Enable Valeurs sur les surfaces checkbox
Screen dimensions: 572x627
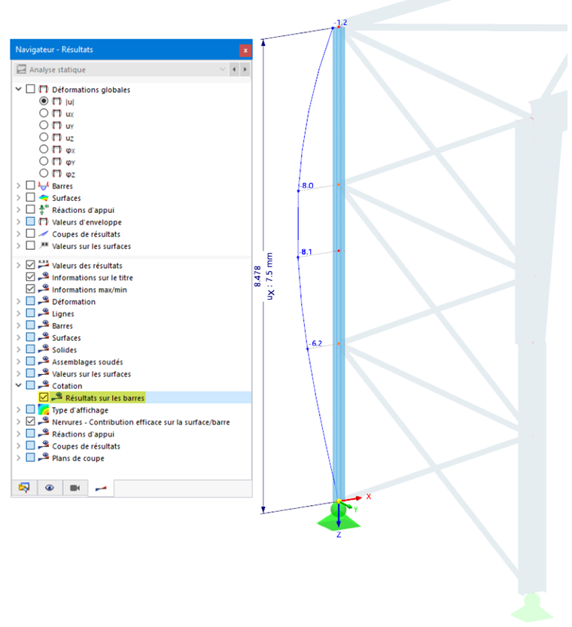coord(30,245)
